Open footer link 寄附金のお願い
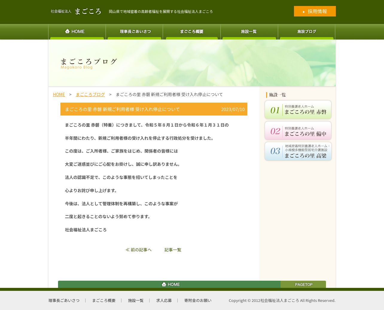 point(198,300)
